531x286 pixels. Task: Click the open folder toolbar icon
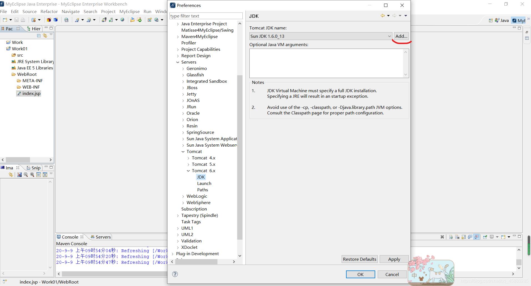tap(132, 20)
